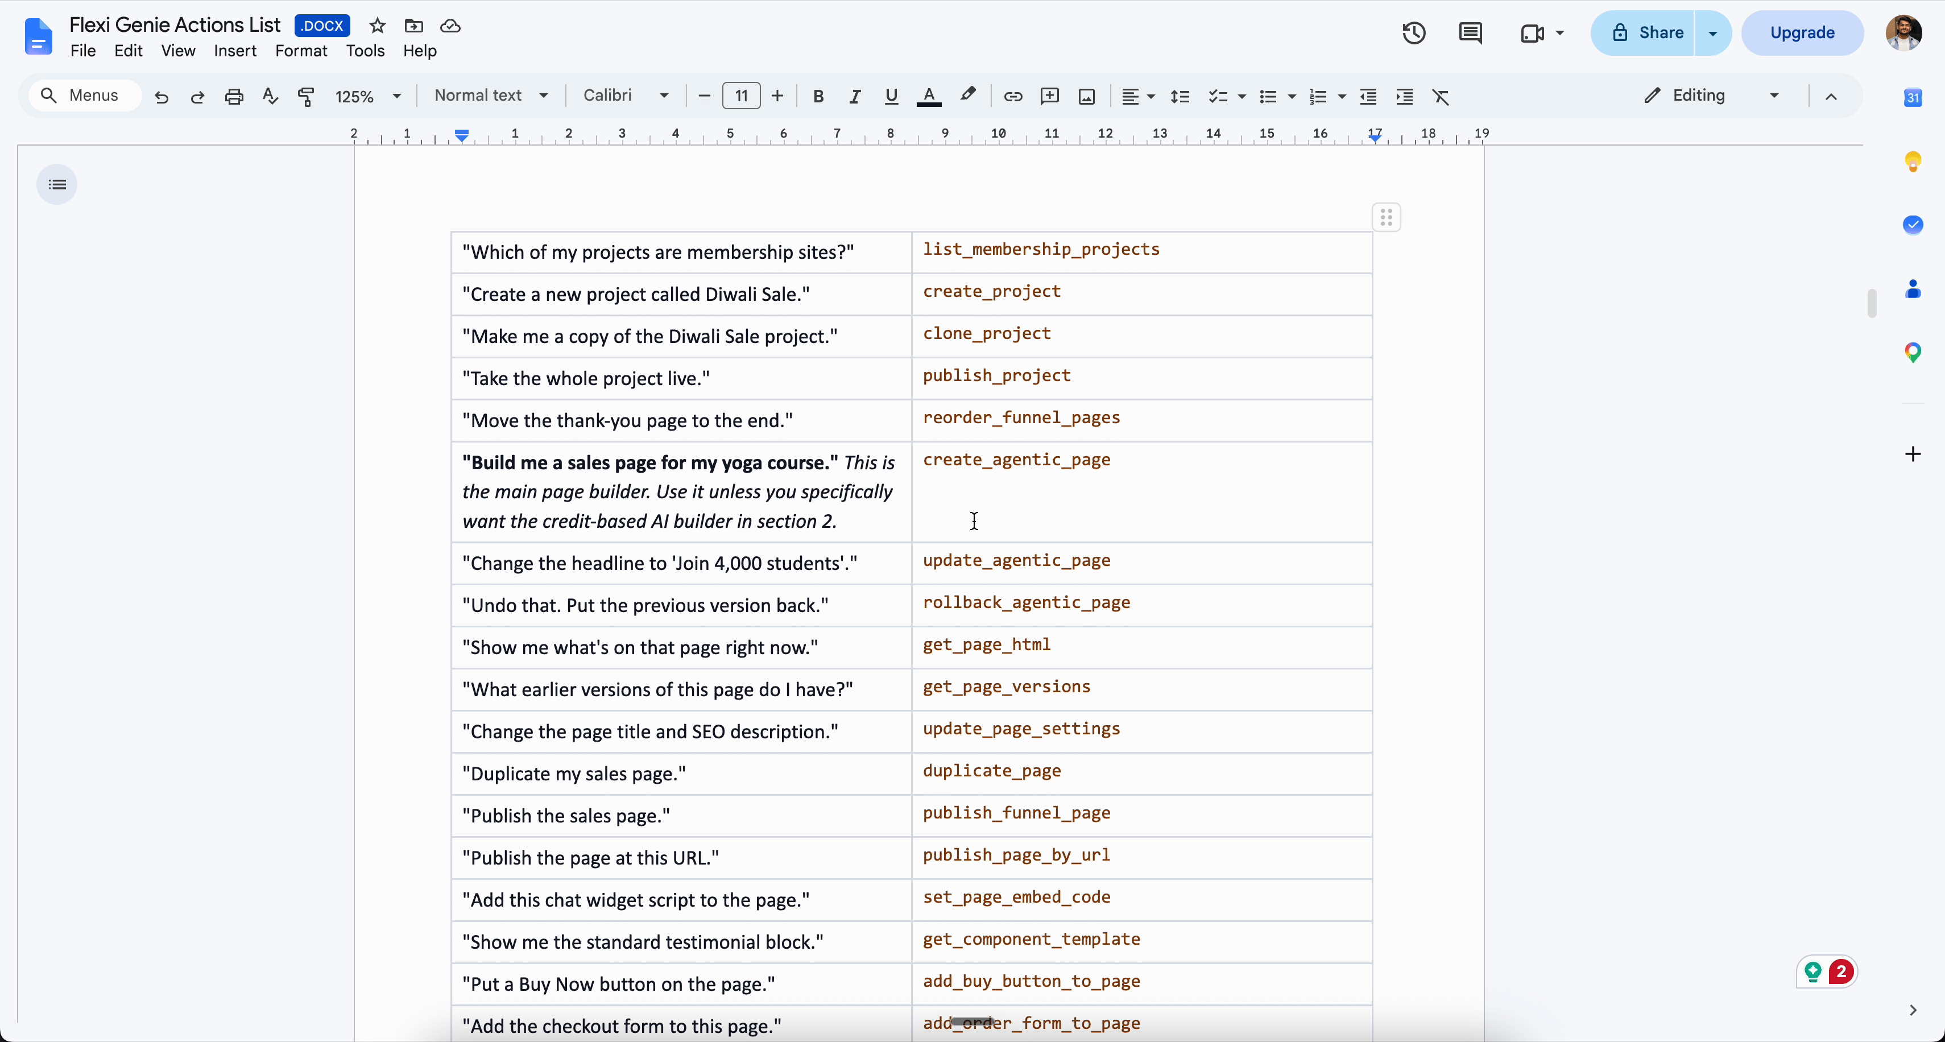Viewport: 1945px width, 1042px height.
Task: Open the zoom level 125% dropdown
Action: pos(368,97)
